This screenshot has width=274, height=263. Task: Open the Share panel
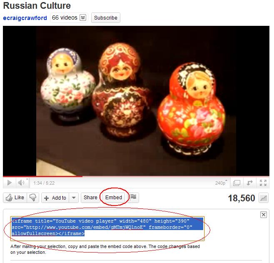click(x=90, y=198)
